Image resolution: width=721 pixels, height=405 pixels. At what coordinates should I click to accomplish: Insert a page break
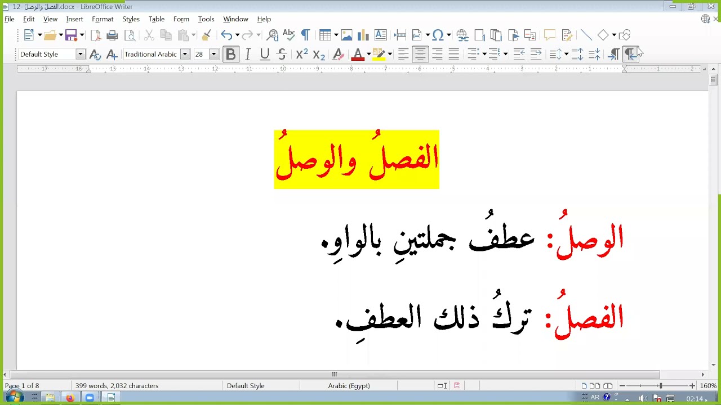pyautogui.click(x=400, y=35)
